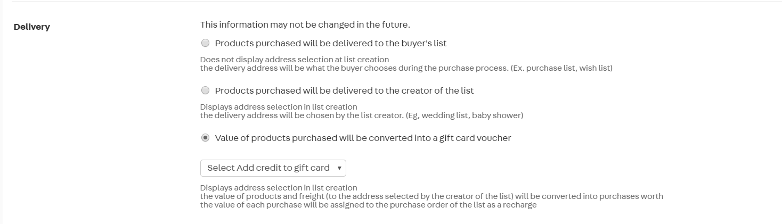
Task: Click 'Displays address selection' text under creator option
Action: (278, 107)
